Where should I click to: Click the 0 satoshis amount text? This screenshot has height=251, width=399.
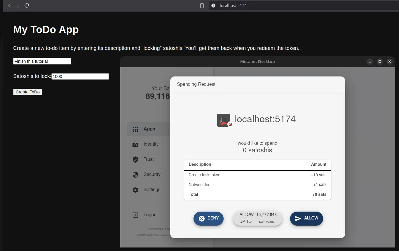click(x=257, y=150)
